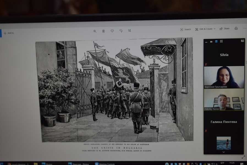Select Вергилия Грънчарова's video tile

click(x=224, y=77)
